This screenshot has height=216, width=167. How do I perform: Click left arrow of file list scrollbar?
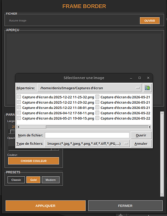(18, 127)
